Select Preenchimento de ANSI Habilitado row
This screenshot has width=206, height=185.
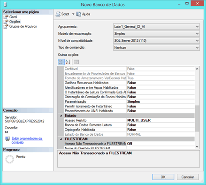129,111
